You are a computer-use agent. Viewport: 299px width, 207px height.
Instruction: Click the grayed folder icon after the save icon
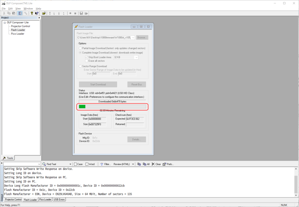click(x=86, y=13)
